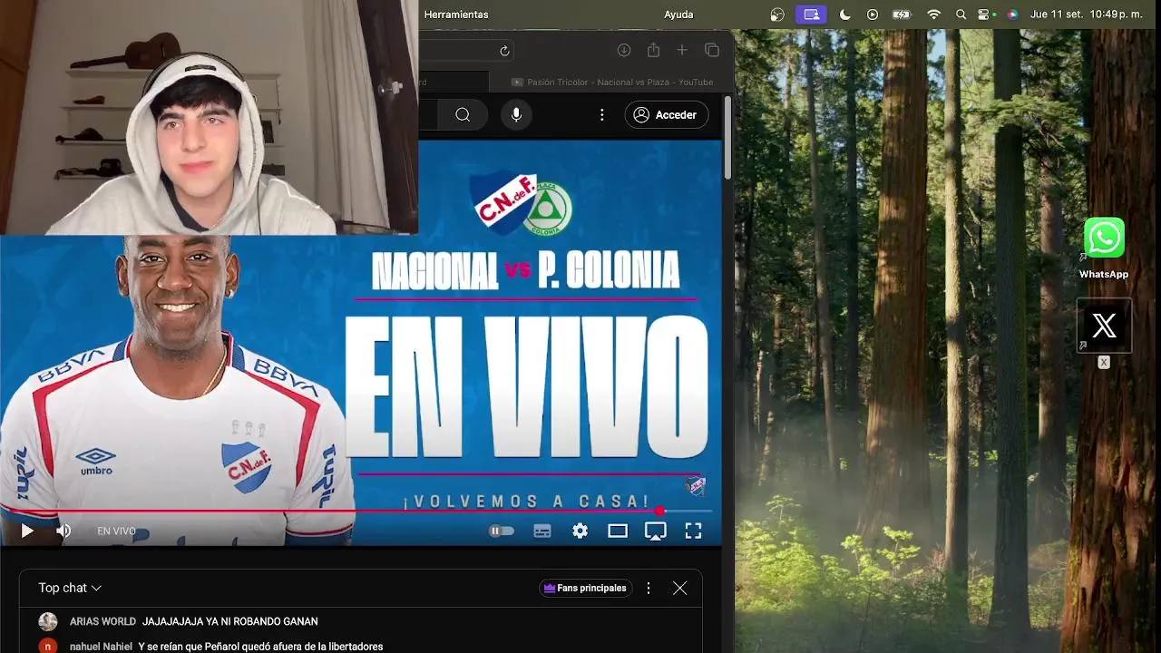Image resolution: width=1161 pixels, height=653 pixels.
Task: Open live chat options menu
Action: pyautogui.click(x=648, y=588)
